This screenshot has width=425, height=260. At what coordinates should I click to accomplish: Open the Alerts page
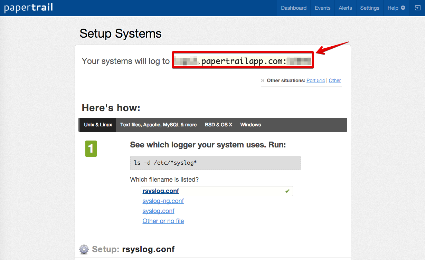pos(345,8)
